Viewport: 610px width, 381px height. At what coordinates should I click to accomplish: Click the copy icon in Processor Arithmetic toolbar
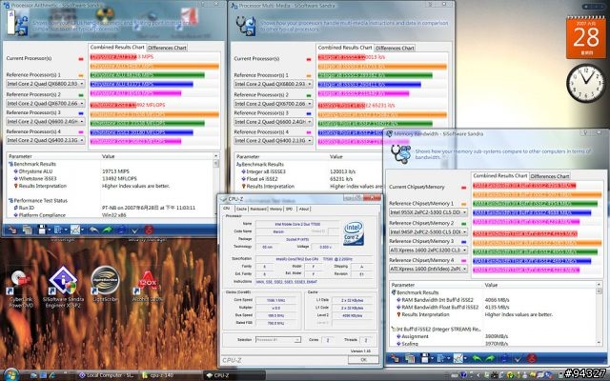[x=28, y=230]
